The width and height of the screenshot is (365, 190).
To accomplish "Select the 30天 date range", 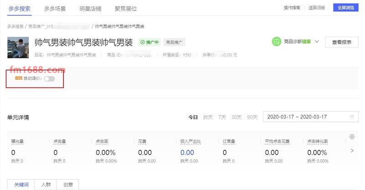I will pyautogui.click(x=236, y=117).
